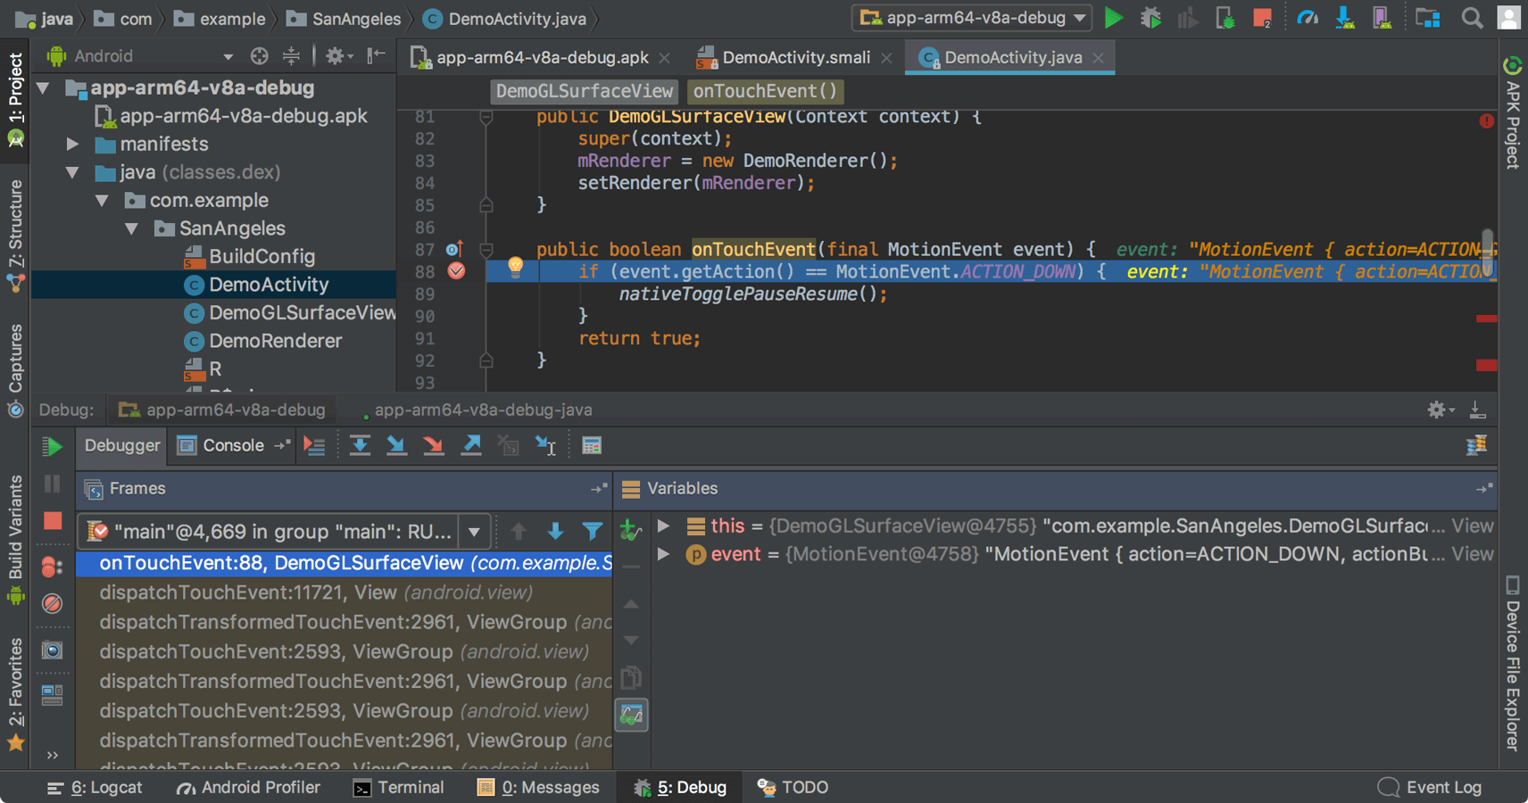Viewport: 1528px width, 803px height.
Task: Toggle Hide Frames from Libraries filter
Action: [593, 531]
